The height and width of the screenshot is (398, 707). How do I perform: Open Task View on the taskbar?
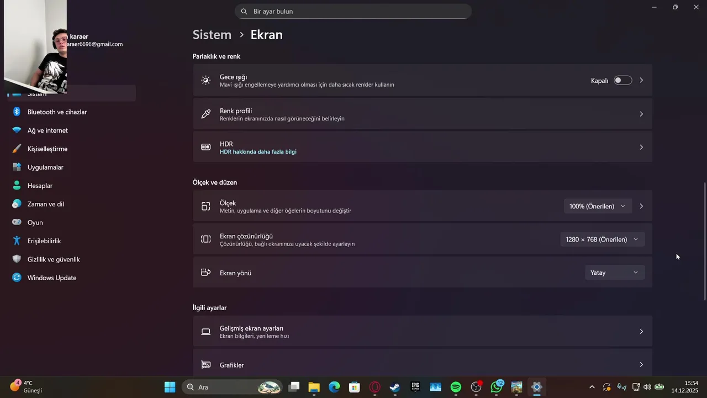click(294, 387)
